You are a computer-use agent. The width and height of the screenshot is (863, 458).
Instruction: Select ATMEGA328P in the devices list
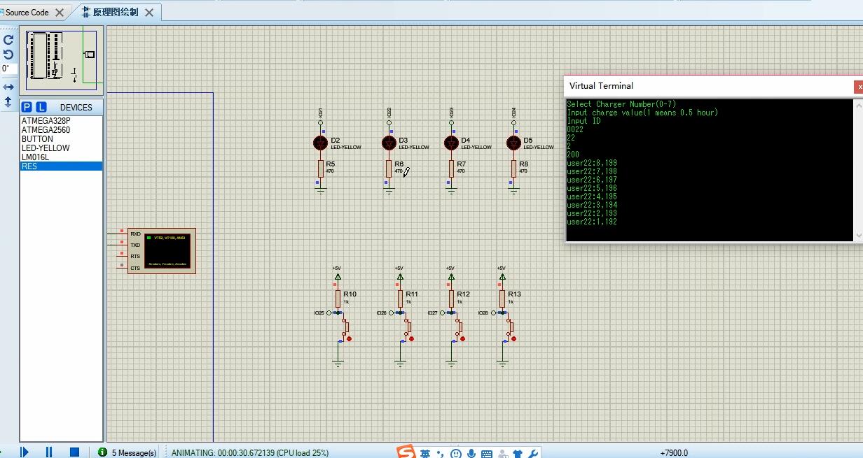(62, 120)
